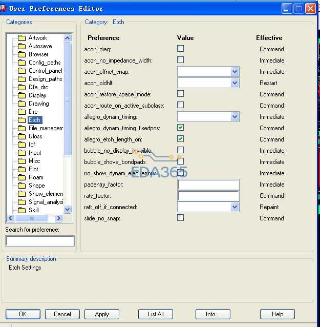
Task: Click the List All button
Action: (156, 314)
